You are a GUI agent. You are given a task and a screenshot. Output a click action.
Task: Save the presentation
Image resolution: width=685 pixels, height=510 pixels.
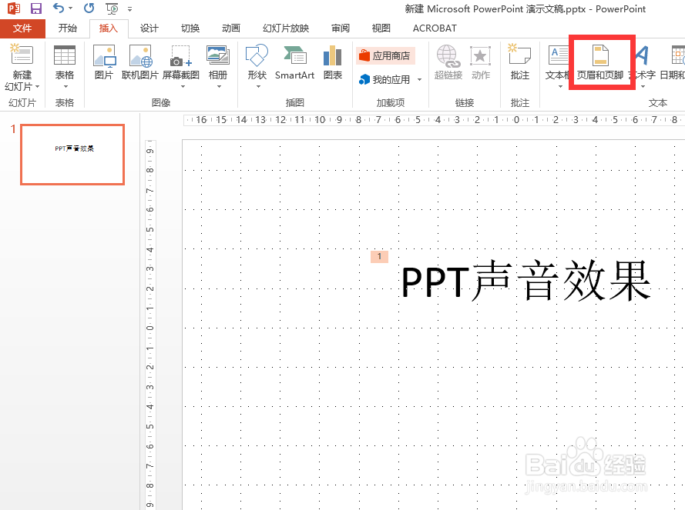35,8
